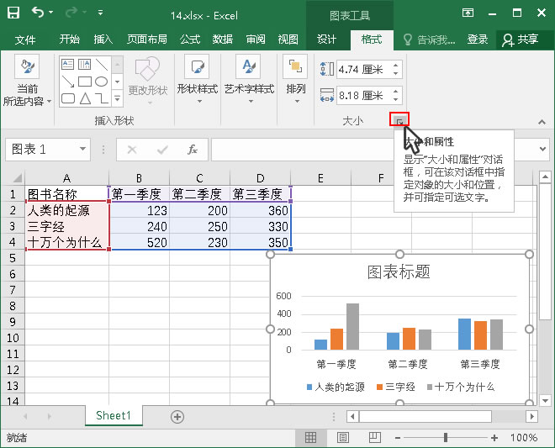
Task: Select the rounded rectangle shape
Action: click(67, 98)
